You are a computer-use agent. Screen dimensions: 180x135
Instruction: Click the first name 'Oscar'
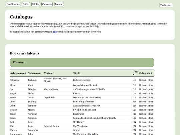31,98
